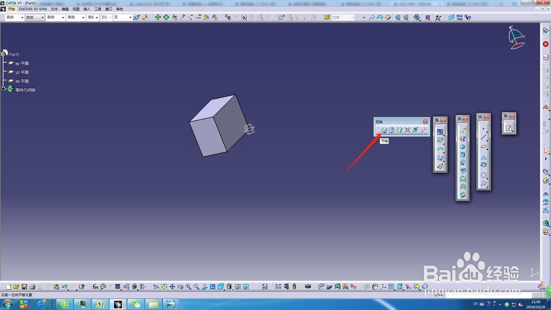This screenshot has height=310, width=551.
Task: Open the third 自动 graphic properties dropdown
Action: click(x=56, y=17)
